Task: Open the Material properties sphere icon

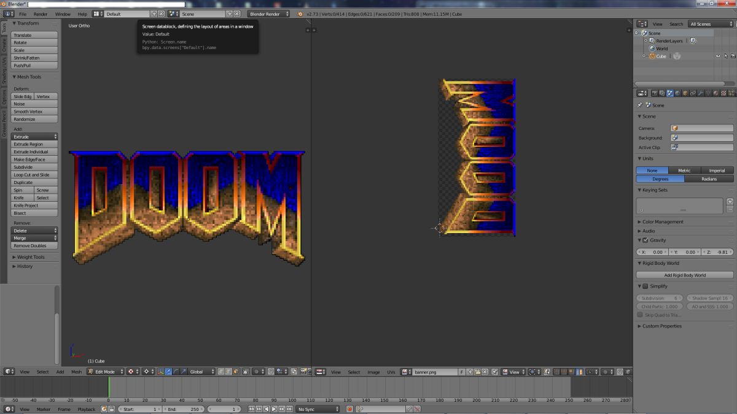Action: [716, 93]
